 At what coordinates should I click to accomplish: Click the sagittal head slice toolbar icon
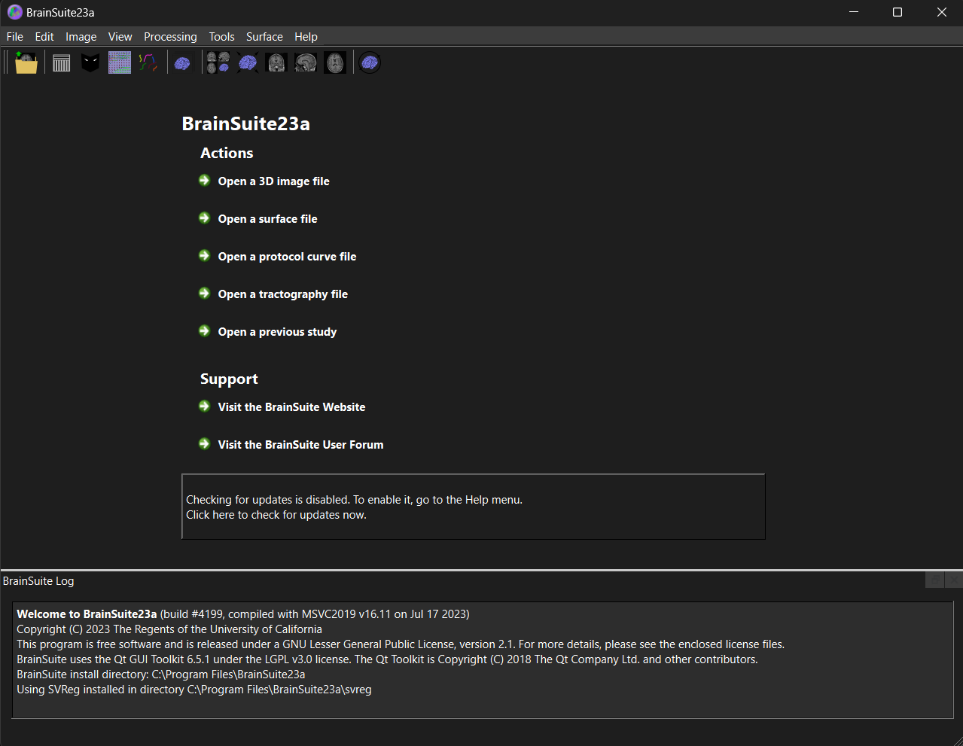click(x=306, y=62)
